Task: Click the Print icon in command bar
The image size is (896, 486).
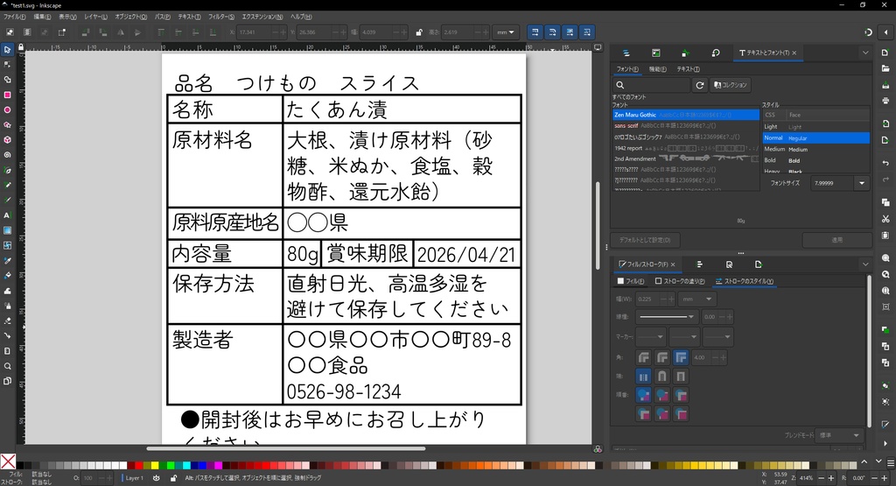Action: (885, 101)
